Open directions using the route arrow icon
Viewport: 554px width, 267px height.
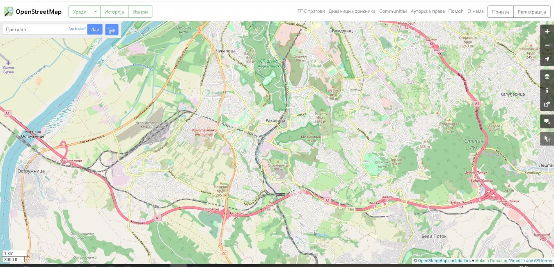click(112, 29)
